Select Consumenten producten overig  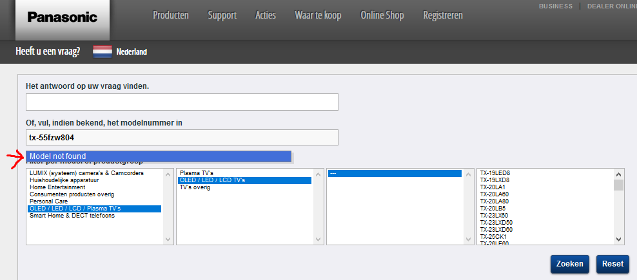pyautogui.click(x=94, y=194)
